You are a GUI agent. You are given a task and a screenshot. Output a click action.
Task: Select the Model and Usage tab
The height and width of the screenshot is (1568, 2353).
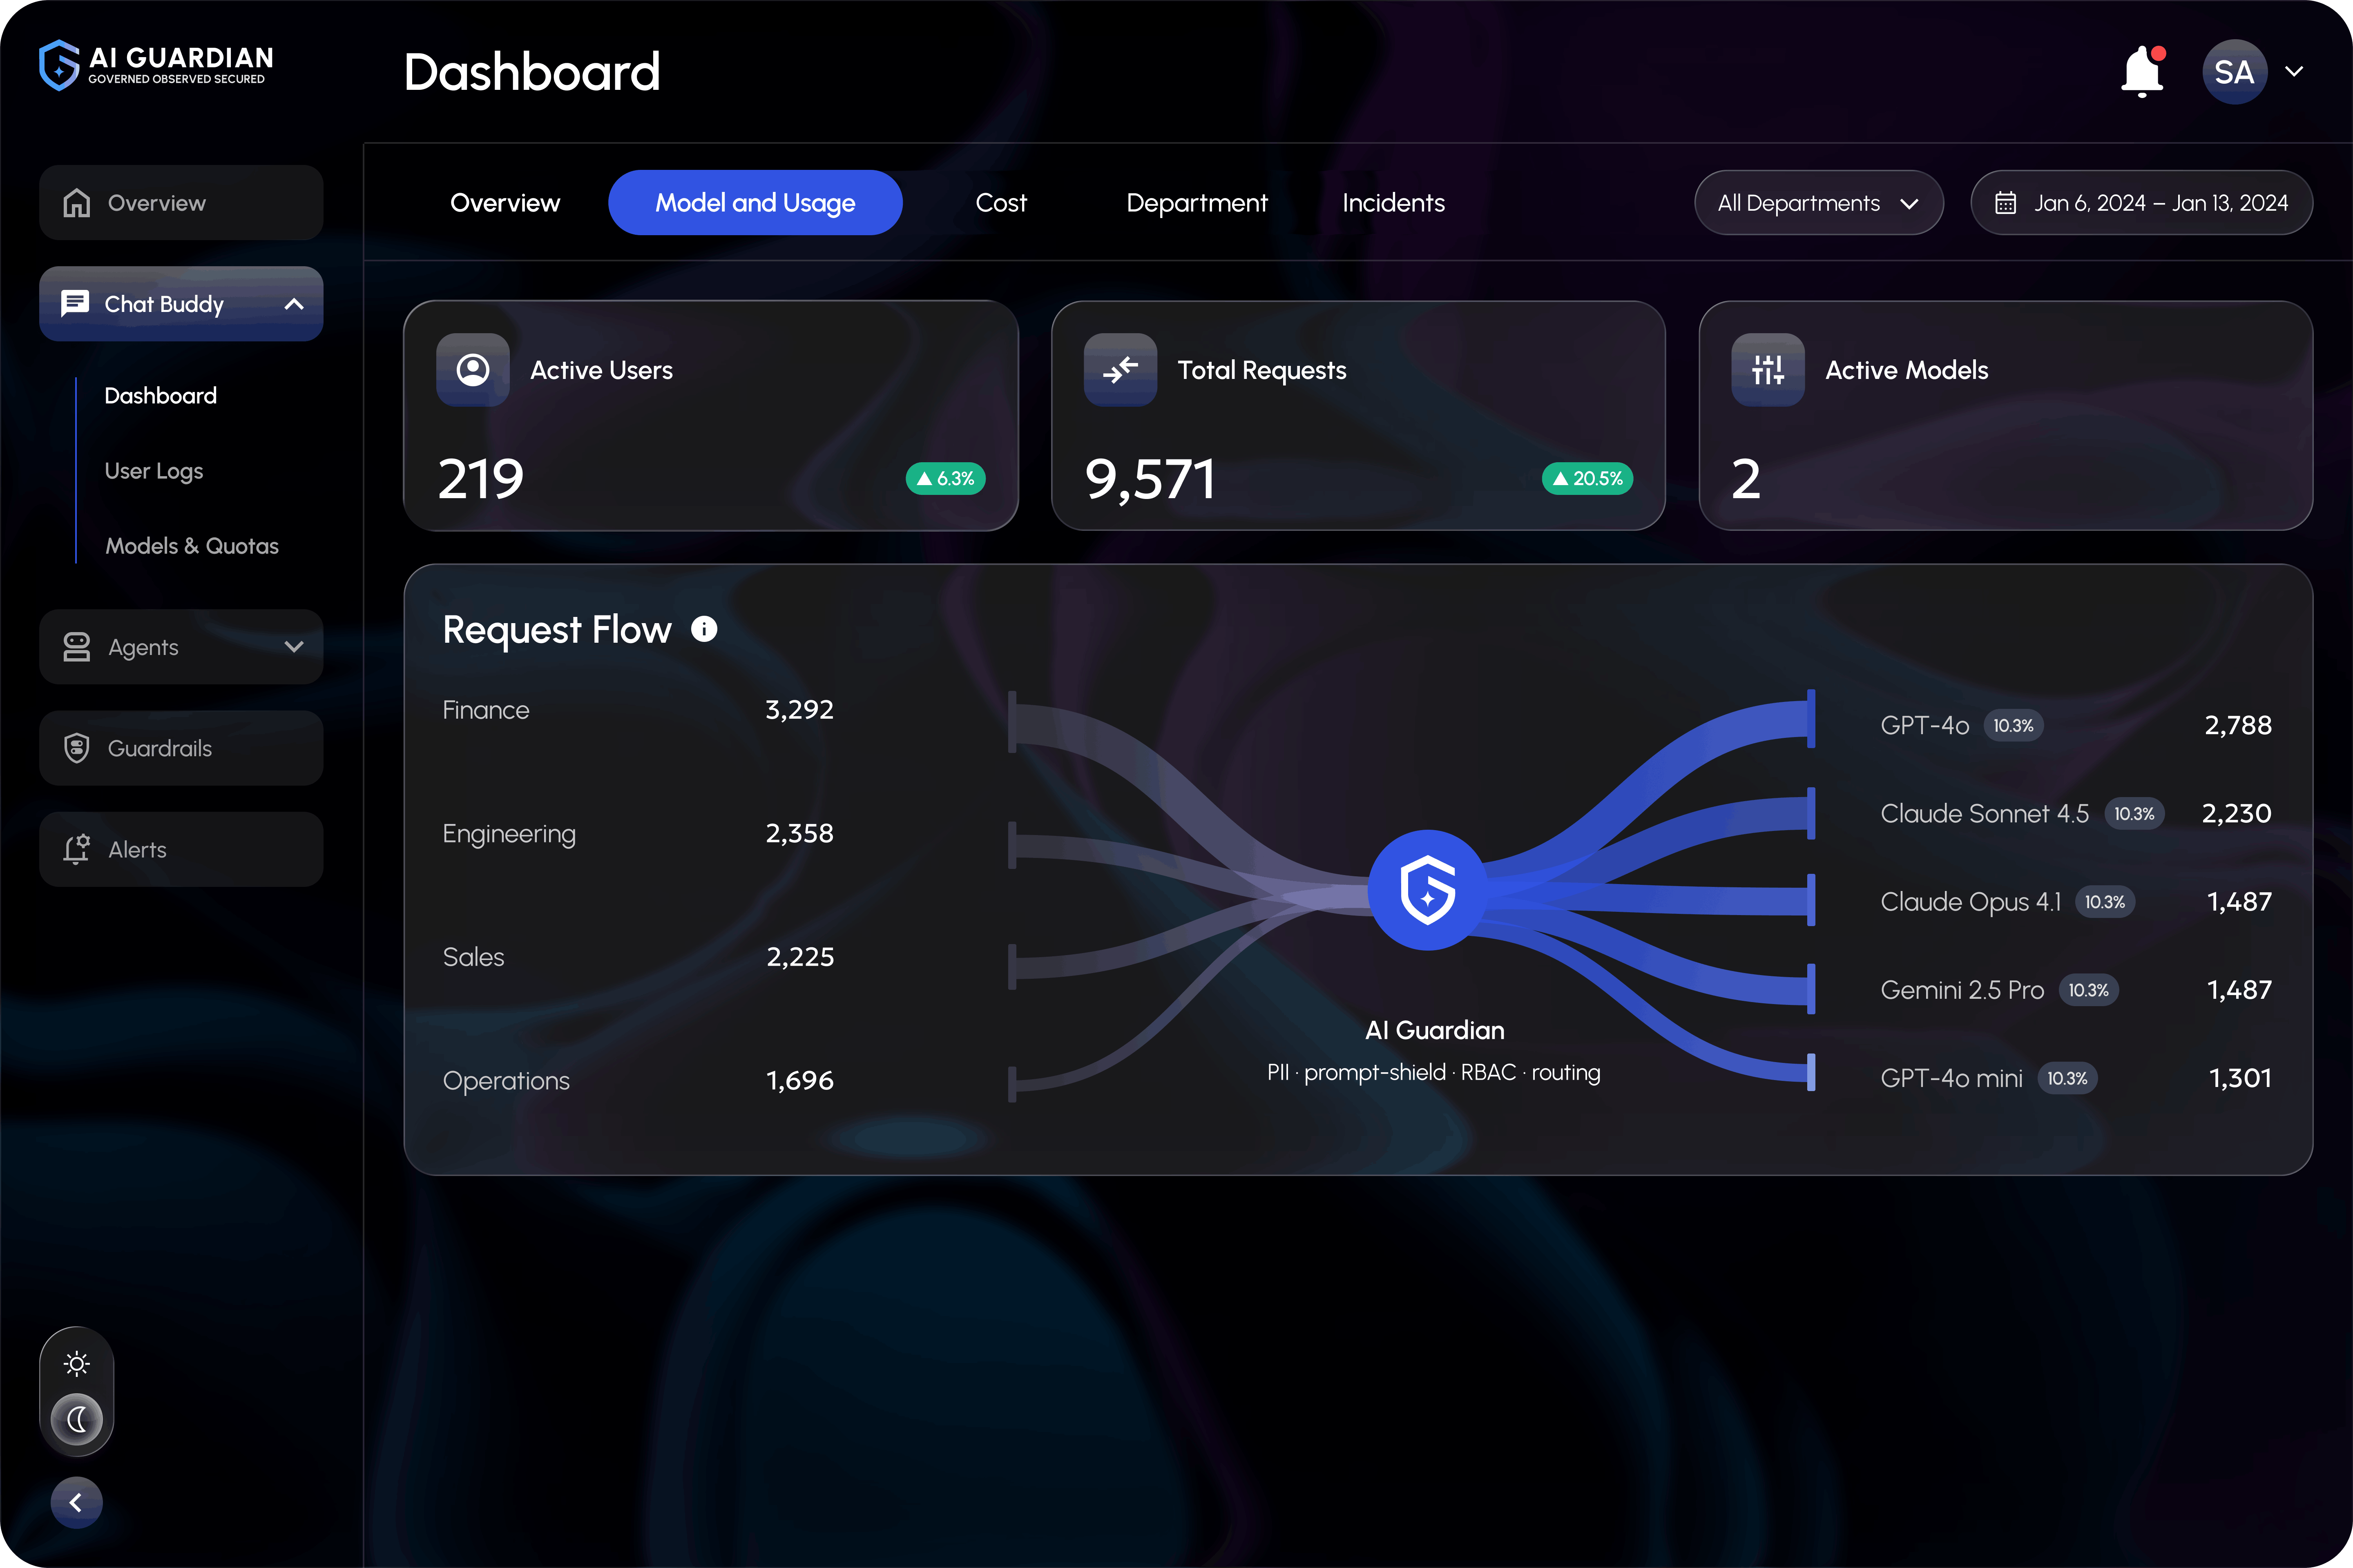[755, 203]
